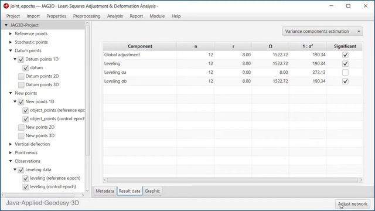Open the Analysis menu
The height and width of the screenshot is (211, 375).
tap(115, 16)
